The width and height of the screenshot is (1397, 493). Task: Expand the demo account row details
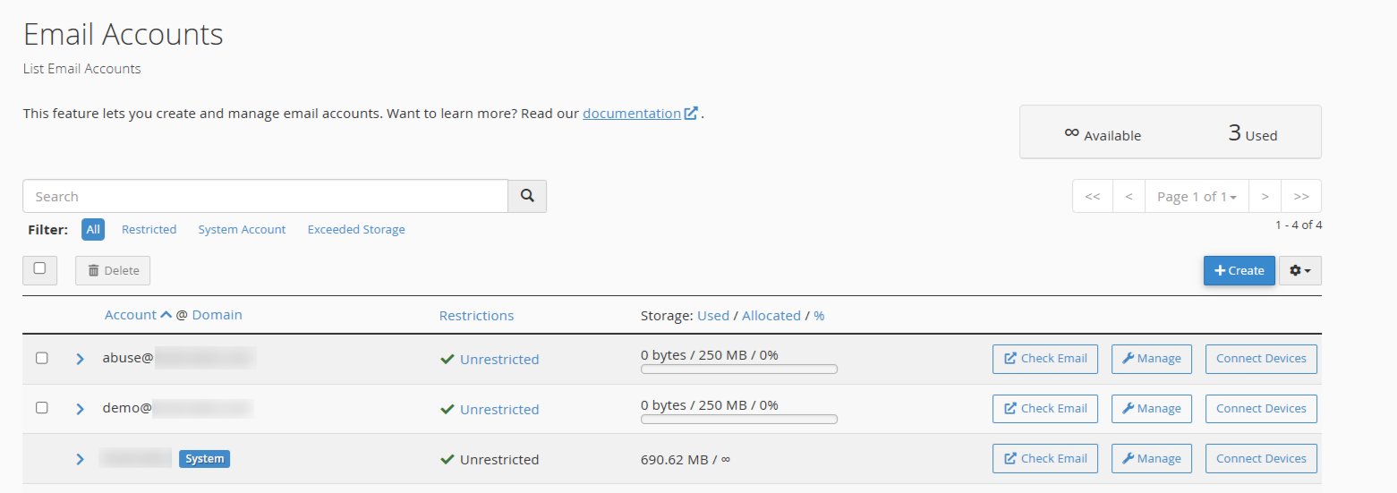pos(80,409)
